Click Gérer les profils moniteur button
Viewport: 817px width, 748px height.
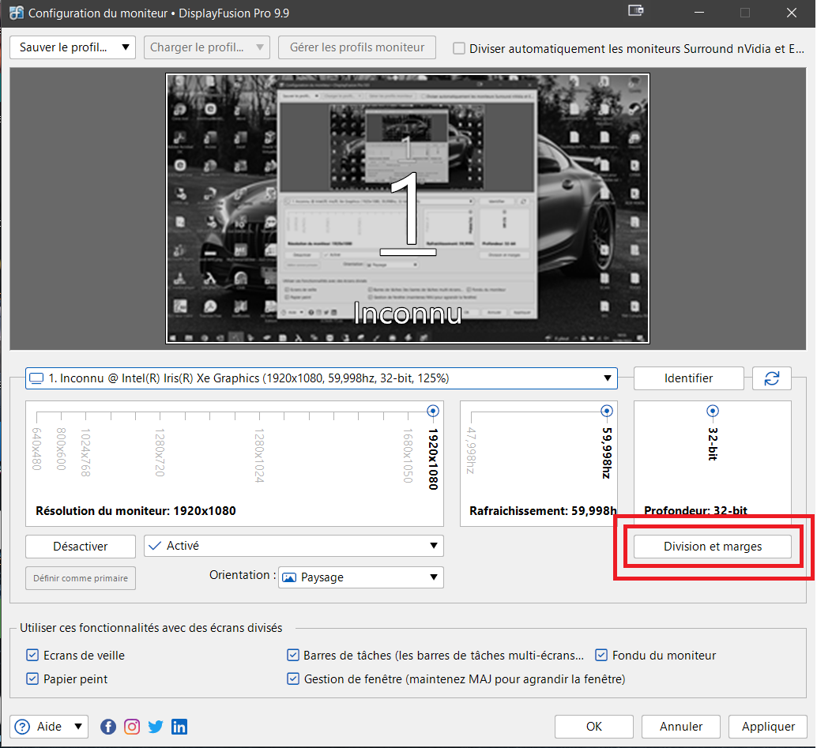pyautogui.click(x=357, y=47)
